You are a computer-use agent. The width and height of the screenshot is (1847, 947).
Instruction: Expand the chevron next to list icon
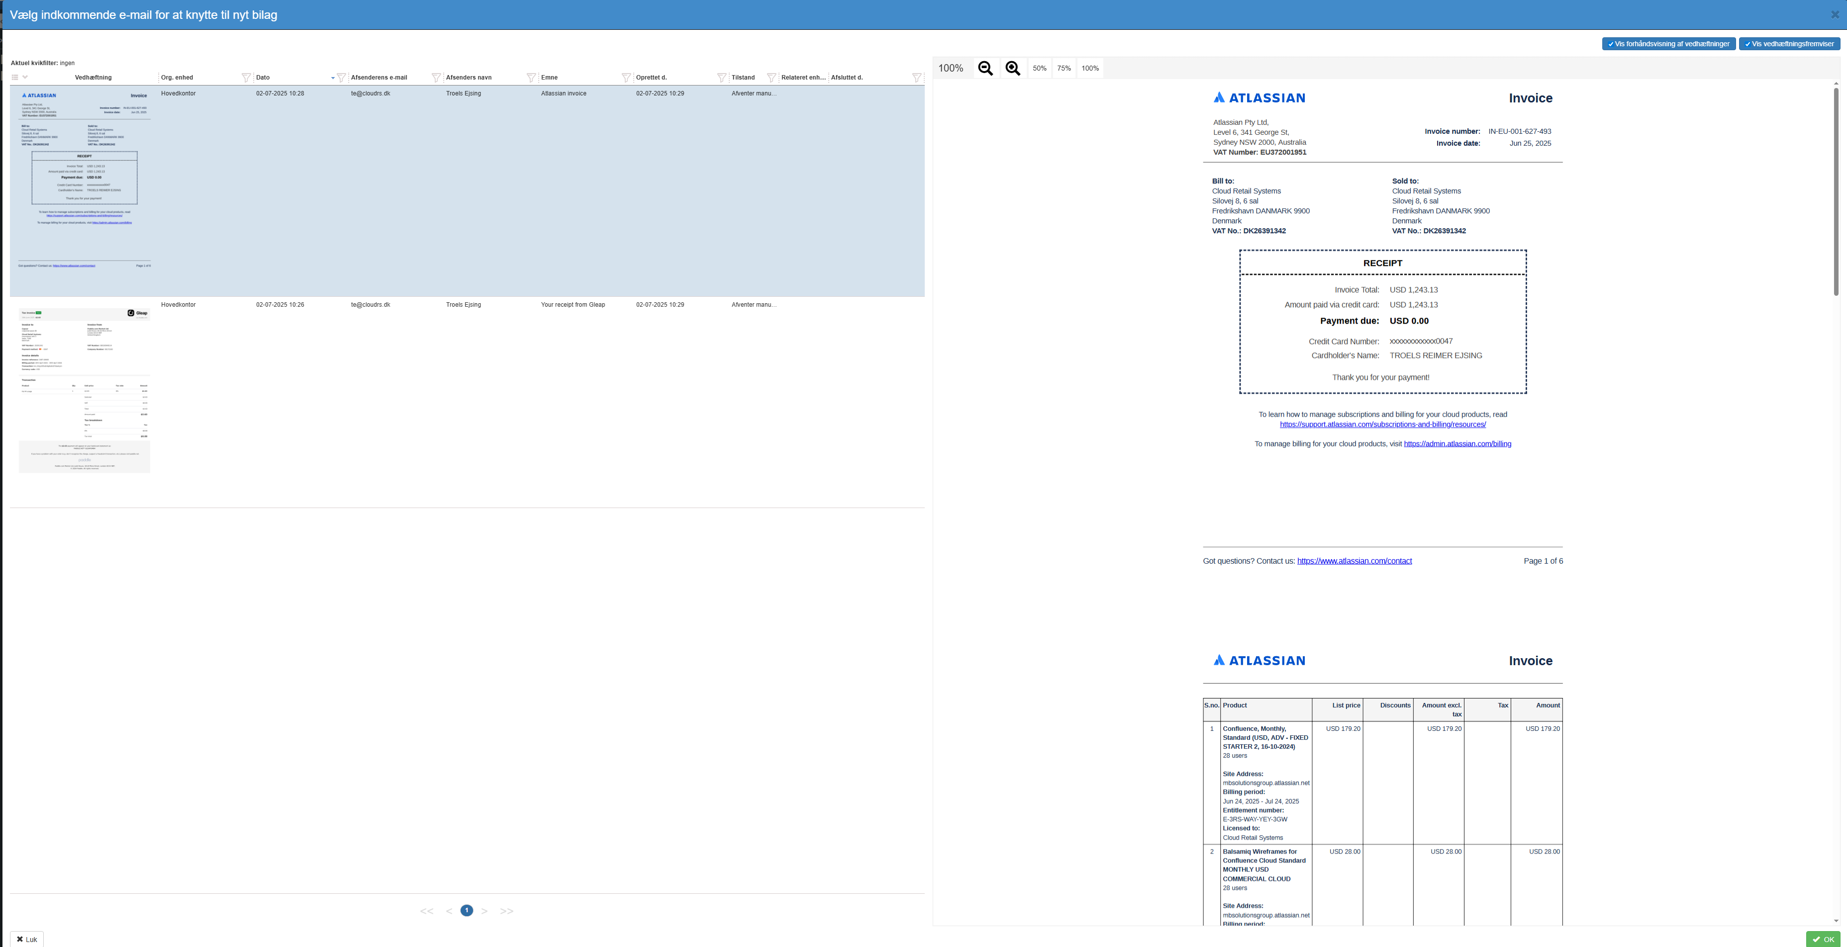point(25,78)
